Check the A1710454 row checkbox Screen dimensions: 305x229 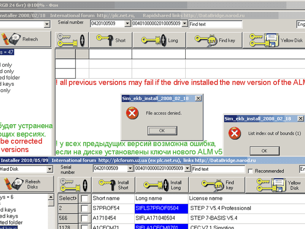click(x=84, y=218)
